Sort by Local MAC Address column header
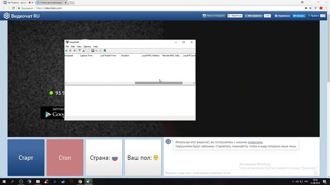 point(151,55)
